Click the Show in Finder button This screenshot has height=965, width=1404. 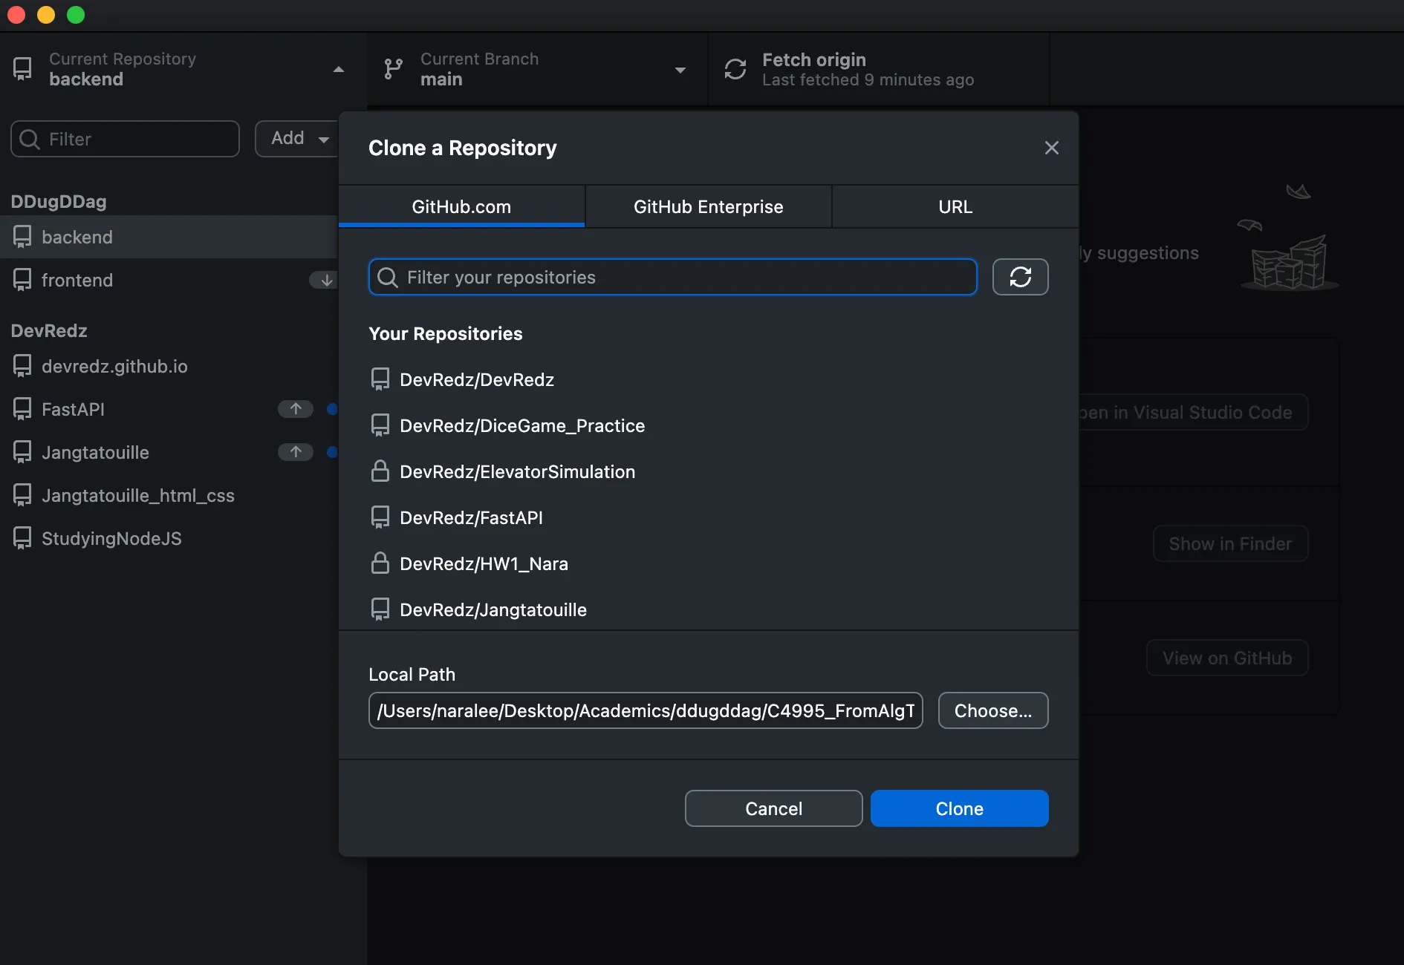point(1230,544)
